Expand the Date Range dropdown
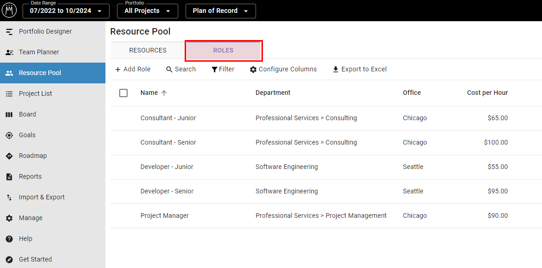Viewport: 542px width, 268px height. pos(66,11)
